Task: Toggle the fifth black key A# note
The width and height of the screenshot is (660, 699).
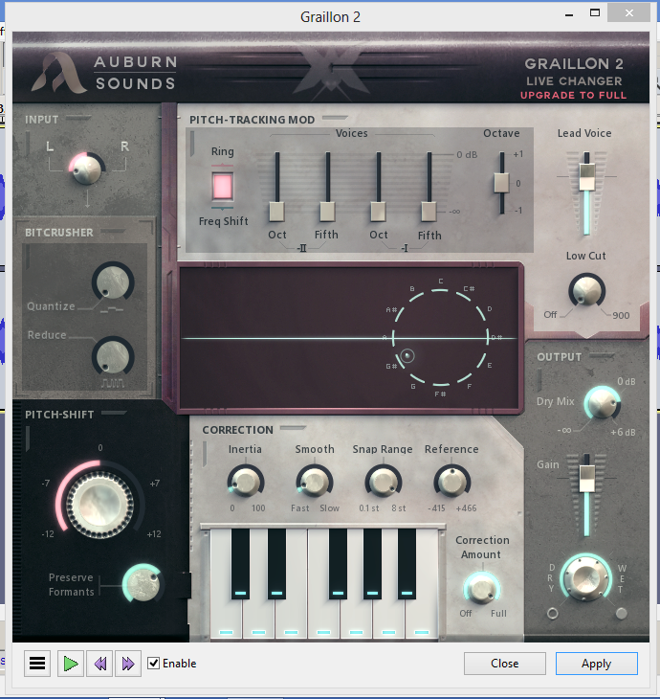Action: (x=407, y=564)
